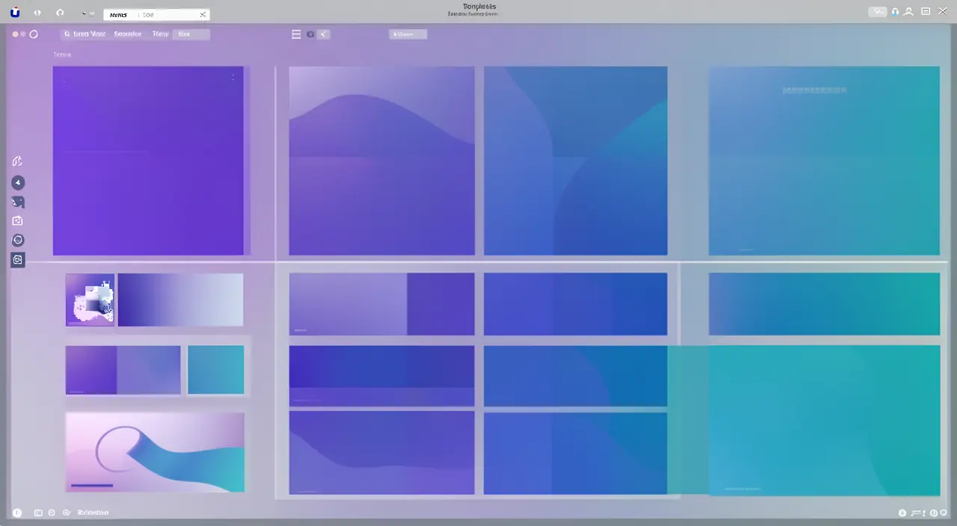The height and width of the screenshot is (526, 957).
Task: Select the two-tone purple split thumbnail left of teal square
Action: tap(123, 370)
